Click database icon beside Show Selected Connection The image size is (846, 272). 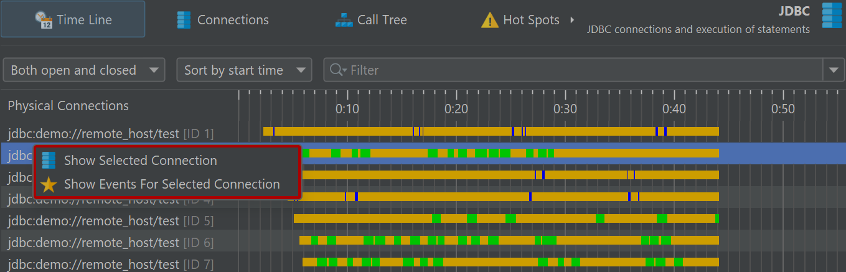[x=49, y=161]
